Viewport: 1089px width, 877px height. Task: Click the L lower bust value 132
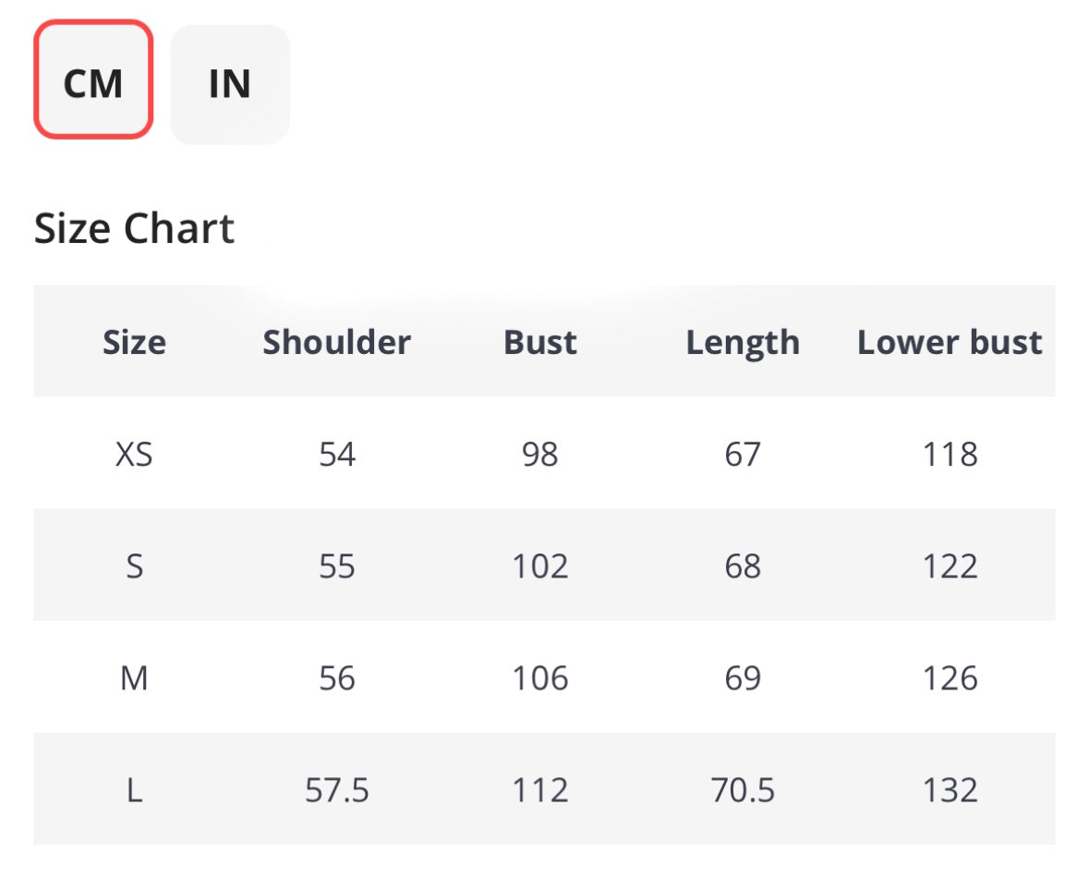[x=950, y=791]
